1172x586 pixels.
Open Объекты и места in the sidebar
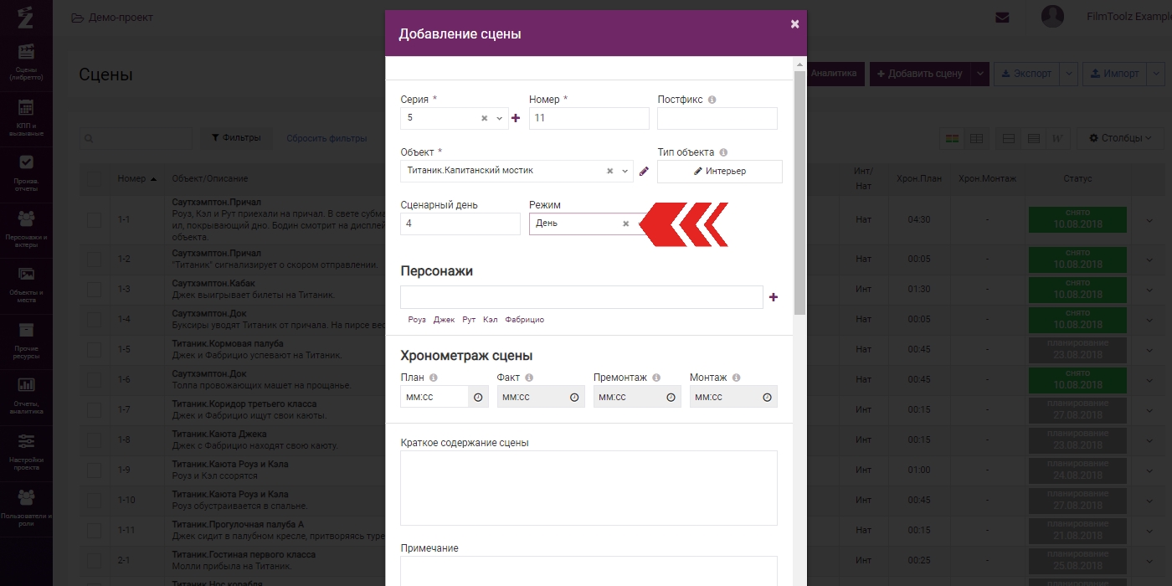(x=26, y=284)
